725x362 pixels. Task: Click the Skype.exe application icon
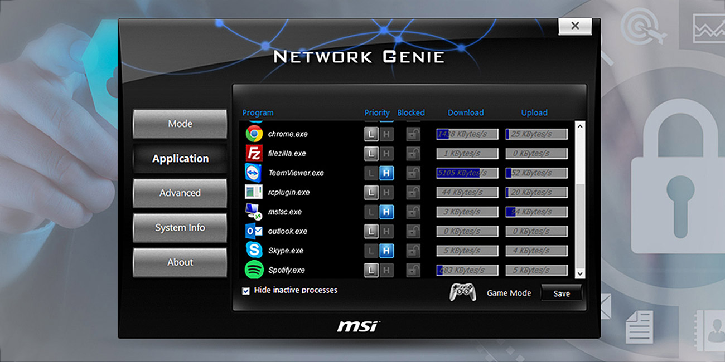(254, 251)
